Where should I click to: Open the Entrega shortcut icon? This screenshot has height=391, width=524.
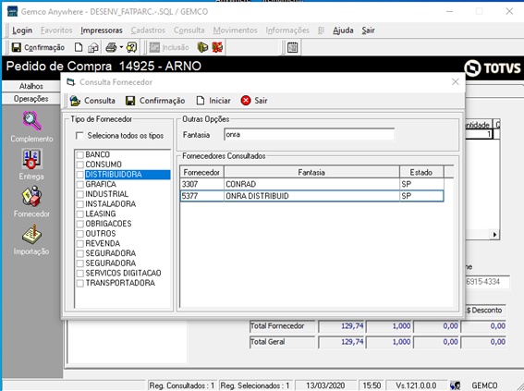(x=31, y=159)
